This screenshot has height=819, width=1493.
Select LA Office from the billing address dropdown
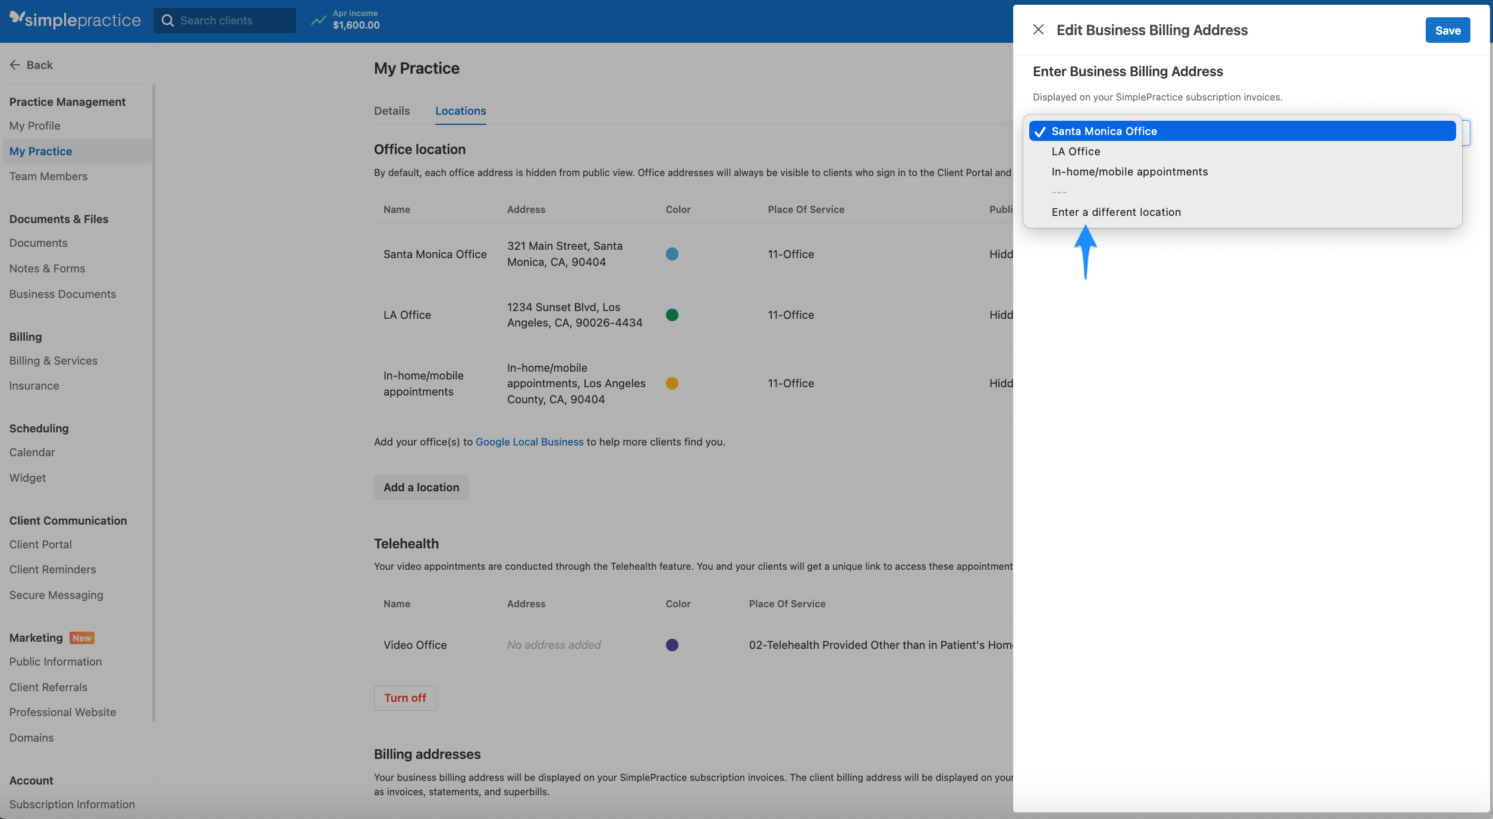tap(1075, 151)
